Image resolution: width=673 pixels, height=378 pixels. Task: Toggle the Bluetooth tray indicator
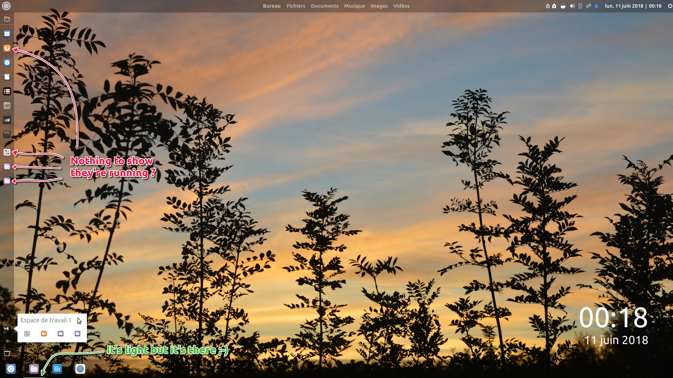tap(580, 6)
